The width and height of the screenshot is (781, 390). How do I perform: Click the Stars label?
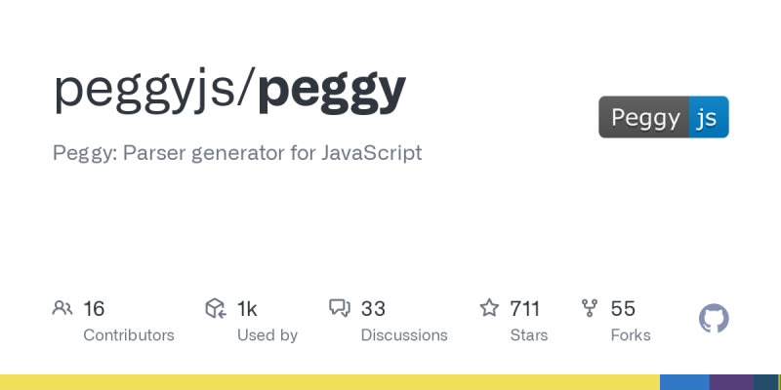click(528, 334)
